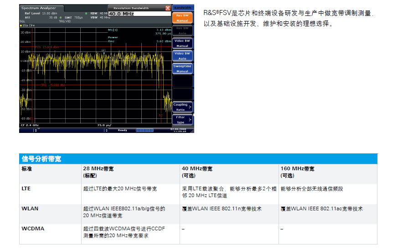Click the WCDMA row label
The height and width of the screenshot is (249, 413).
click(x=33, y=229)
